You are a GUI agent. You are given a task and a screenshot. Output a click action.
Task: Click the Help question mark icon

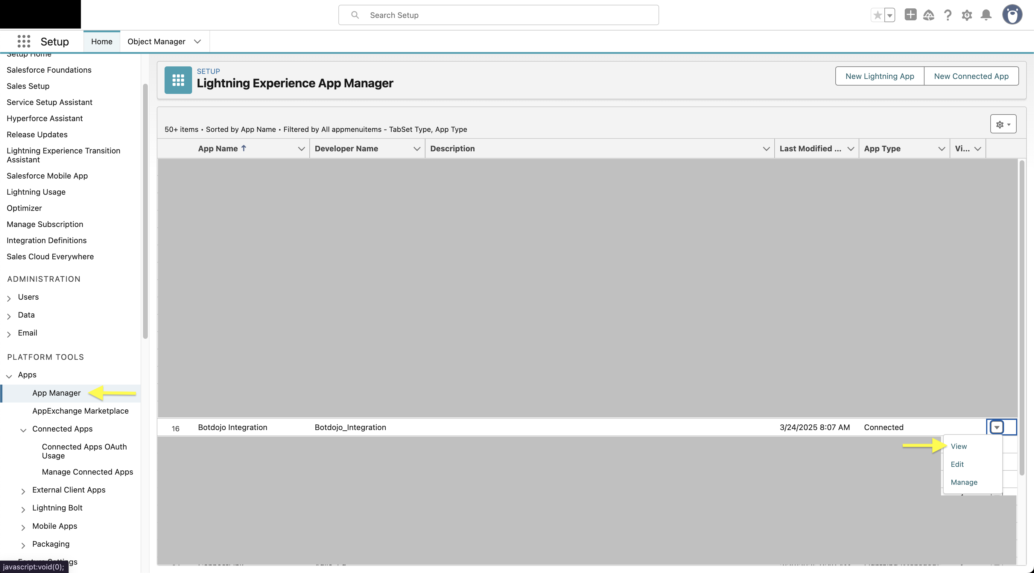click(x=948, y=15)
